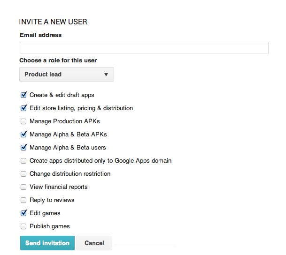Uncheck Edit store listing, pricing & distribution
The image size is (286, 255).
23,108
